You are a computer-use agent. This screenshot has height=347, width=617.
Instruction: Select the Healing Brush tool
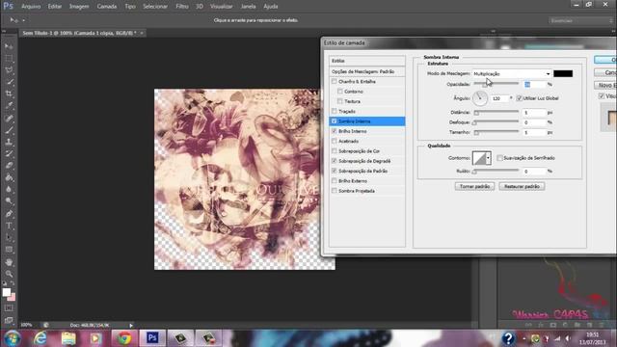(x=9, y=118)
